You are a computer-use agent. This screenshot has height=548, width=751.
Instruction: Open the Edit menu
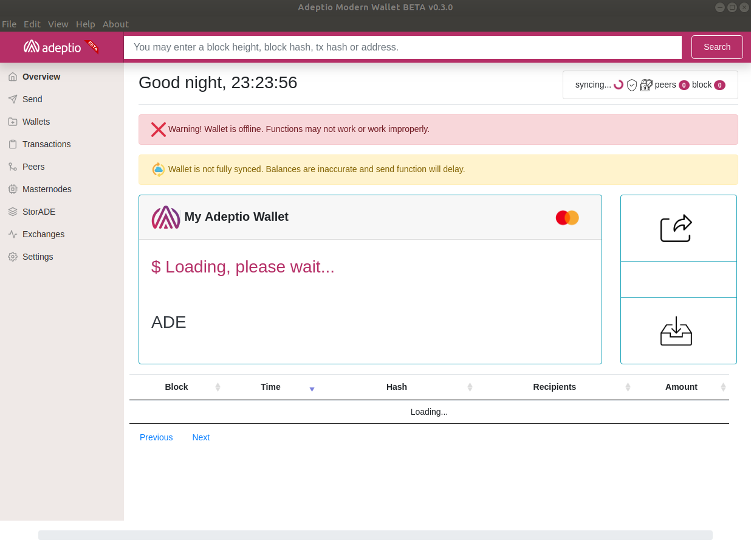click(32, 24)
